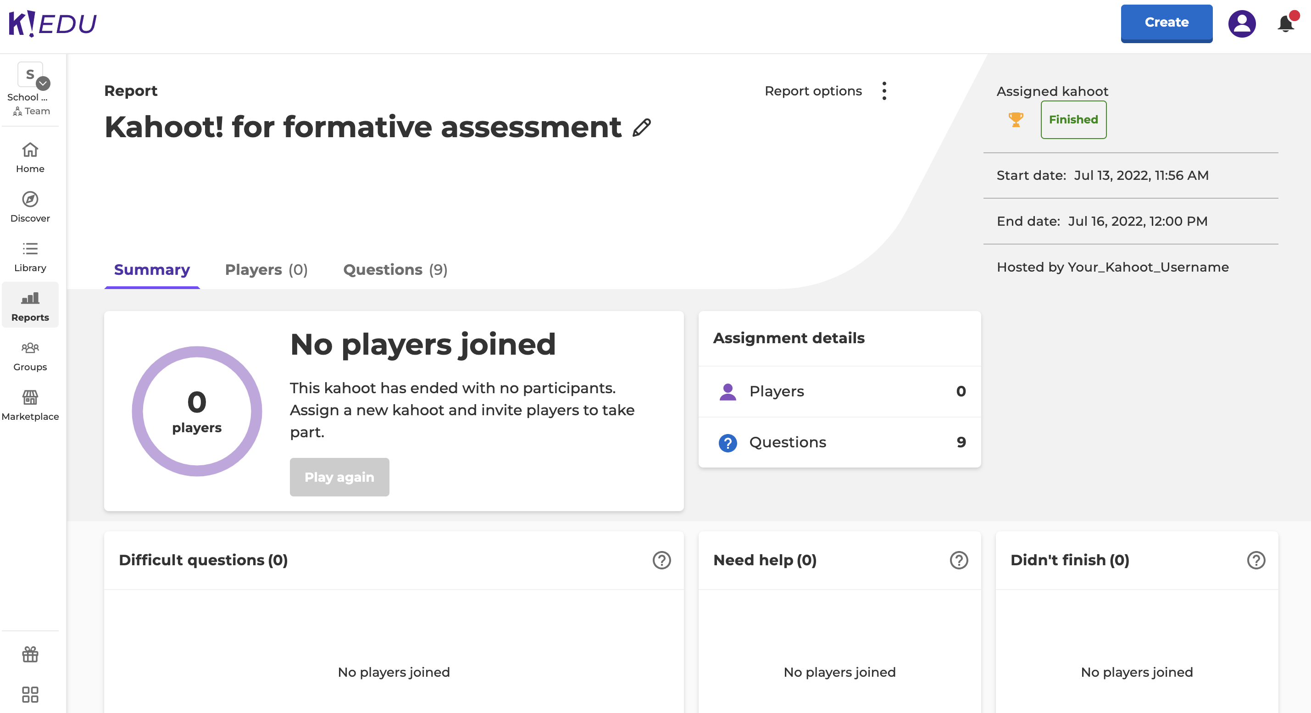
Task: Edit report title with pencil icon
Action: pyautogui.click(x=641, y=128)
